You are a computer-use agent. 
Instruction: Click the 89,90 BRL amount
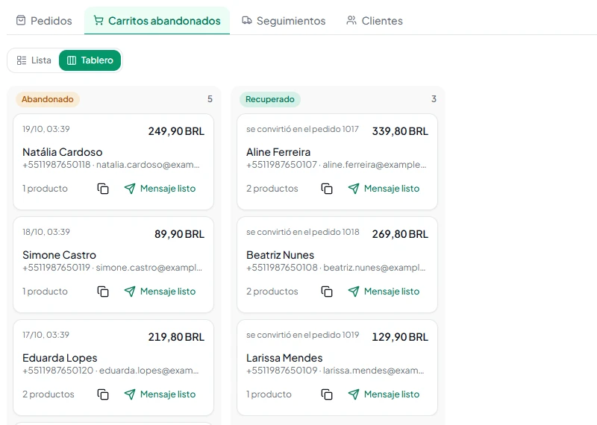[x=179, y=234]
